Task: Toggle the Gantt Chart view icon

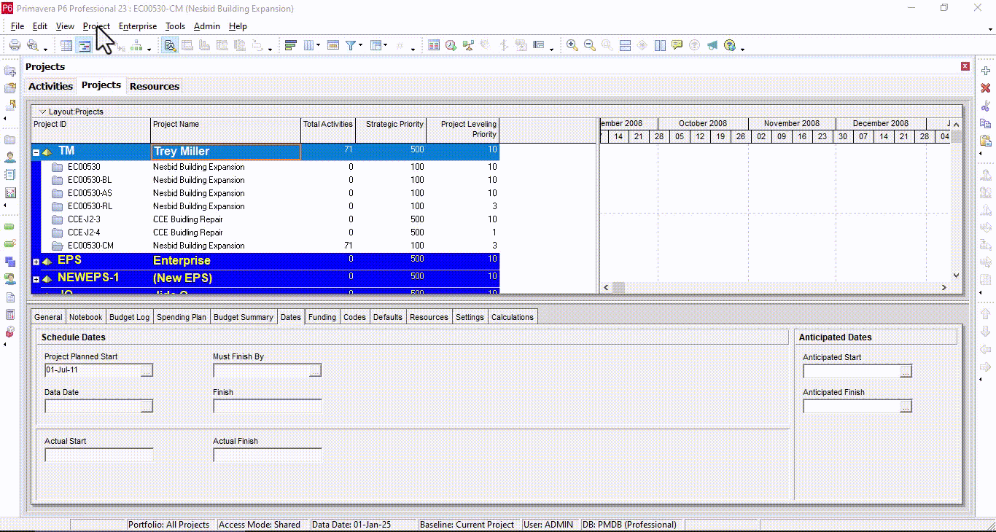Action: coord(85,45)
